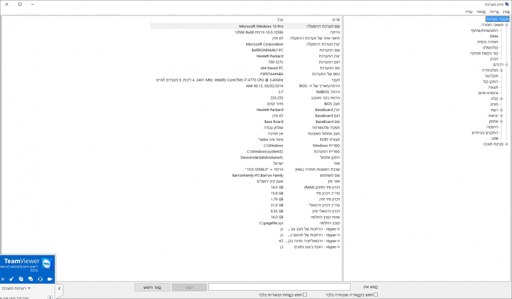This screenshot has height=299, width=512.
Task: Collapse TeamViewer panel with side arrow tab
Action: click(59, 289)
